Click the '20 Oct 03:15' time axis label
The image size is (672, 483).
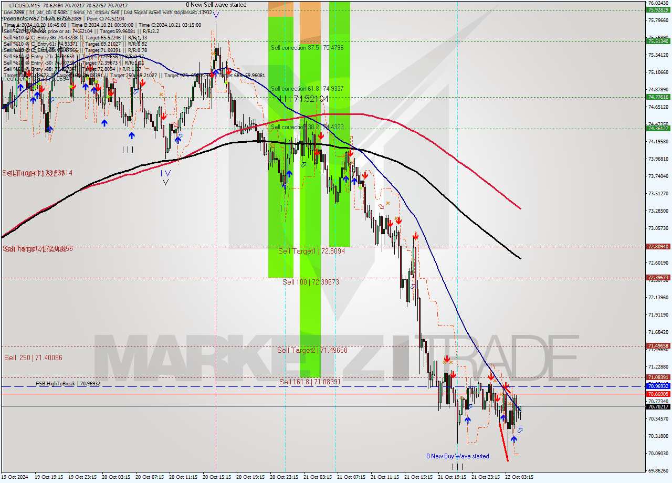[116, 477]
